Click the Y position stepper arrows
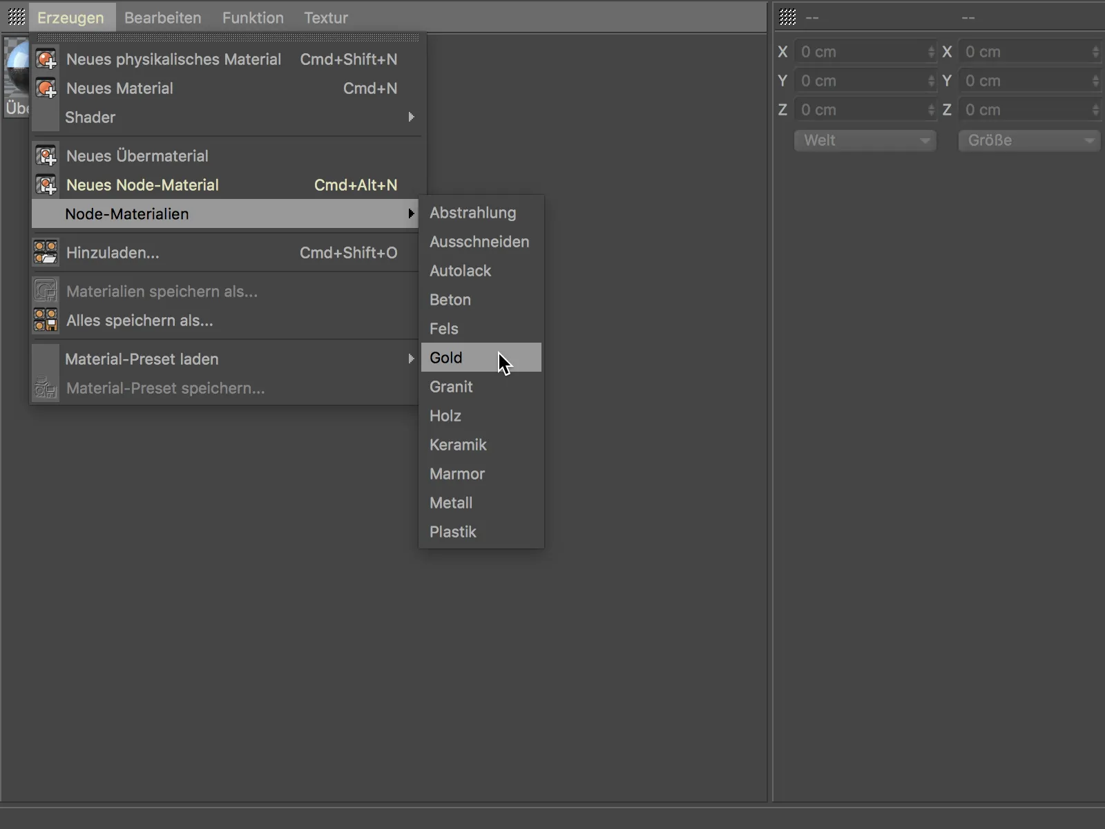 coord(931,81)
